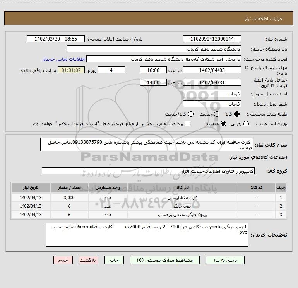Click the buyer name field دانشگاه شهید باهنر کرمان

[154, 49]
